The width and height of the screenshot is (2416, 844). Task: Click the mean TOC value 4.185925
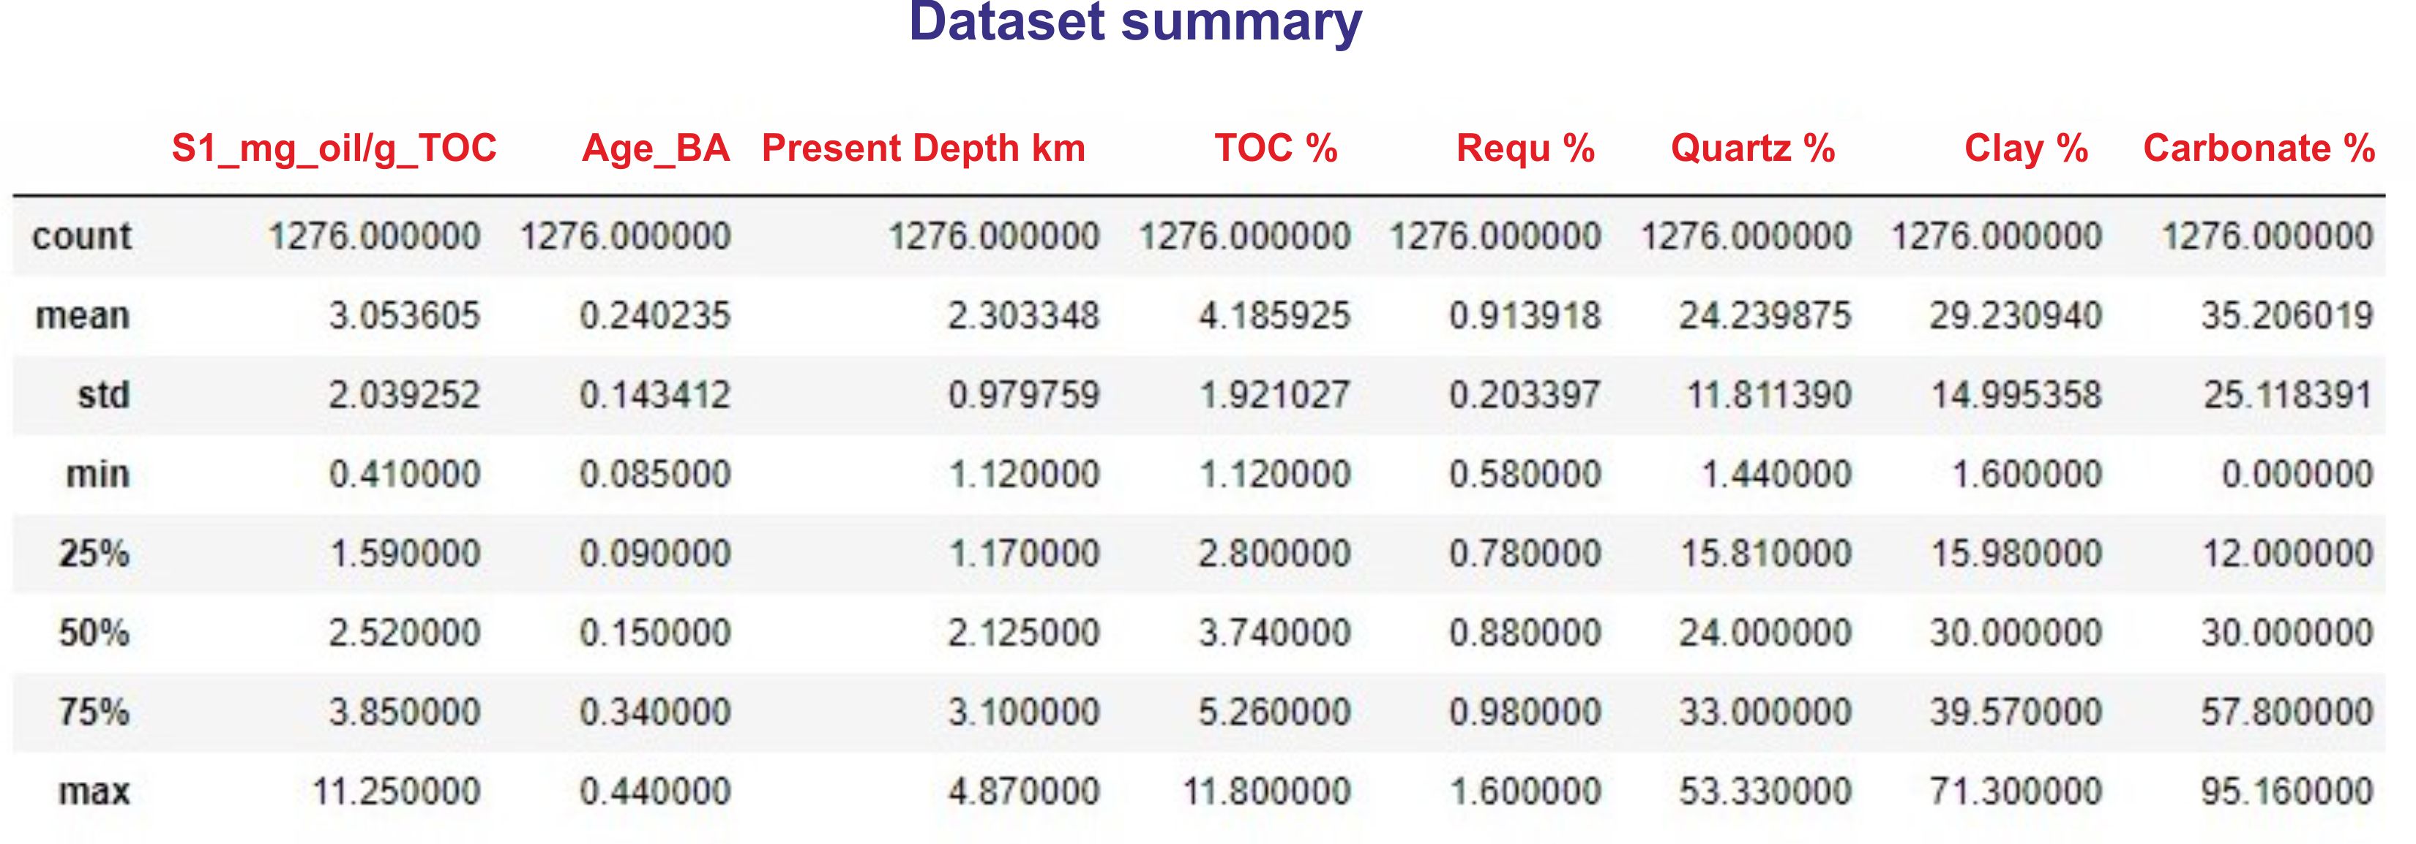click(1274, 316)
